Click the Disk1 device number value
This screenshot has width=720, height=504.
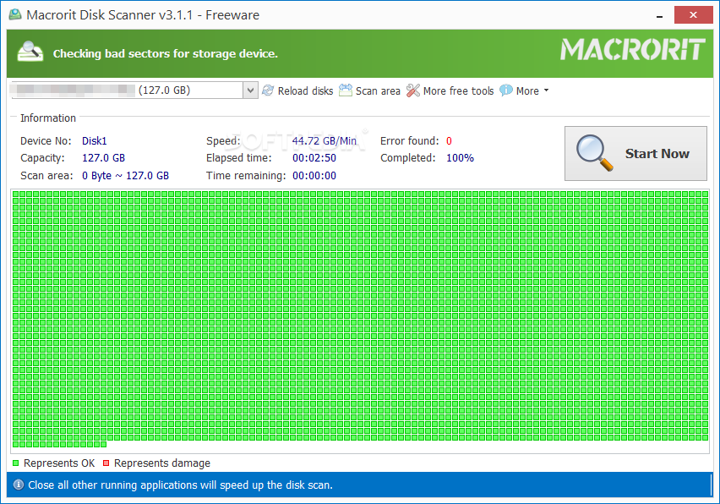coord(94,141)
